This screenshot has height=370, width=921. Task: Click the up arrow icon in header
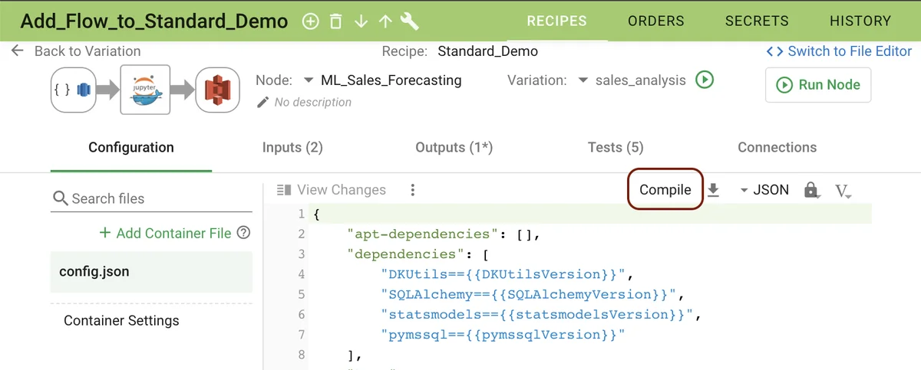(385, 21)
